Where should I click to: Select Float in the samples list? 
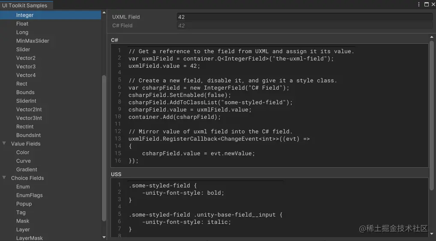click(x=22, y=24)
